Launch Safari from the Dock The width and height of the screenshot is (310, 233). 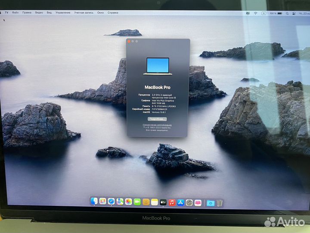point(112,202)
